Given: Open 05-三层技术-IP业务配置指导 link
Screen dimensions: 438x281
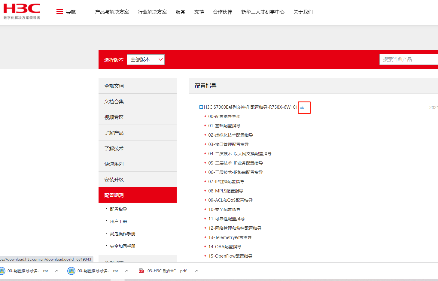Looking at the screenshot, I should pos(236,163).
